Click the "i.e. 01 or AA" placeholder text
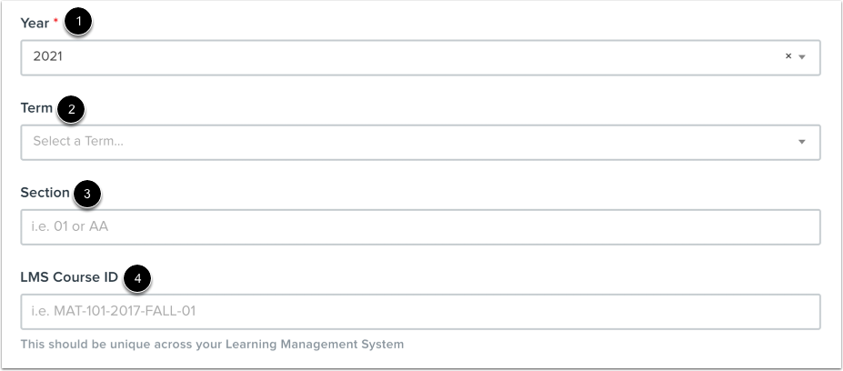The width and height of the screenshot is (843, 371). 70,226
